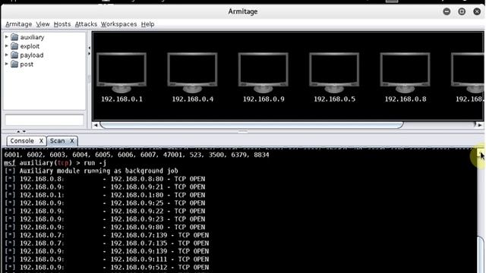Select the 192.168.0.5 host icon

click(334, 73)
